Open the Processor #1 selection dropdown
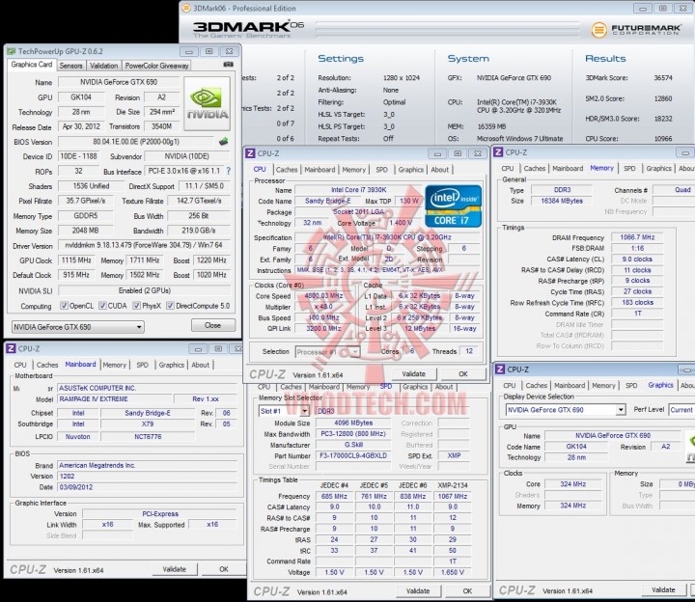The height and width of the screenshot is (602, 695). point(327,352)
